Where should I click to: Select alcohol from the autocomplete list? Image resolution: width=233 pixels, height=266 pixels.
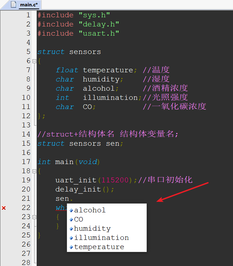pos(107,210)
